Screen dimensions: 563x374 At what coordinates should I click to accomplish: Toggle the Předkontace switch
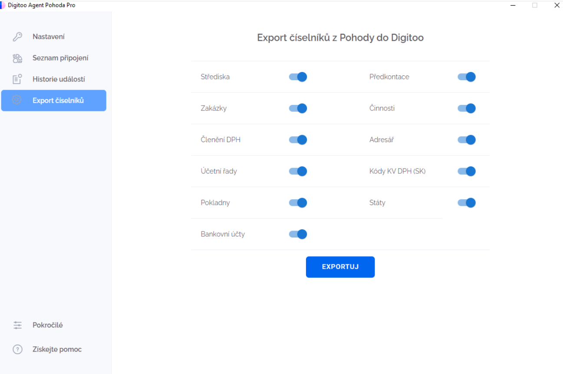pyautogui.click(x=467, y=77)
